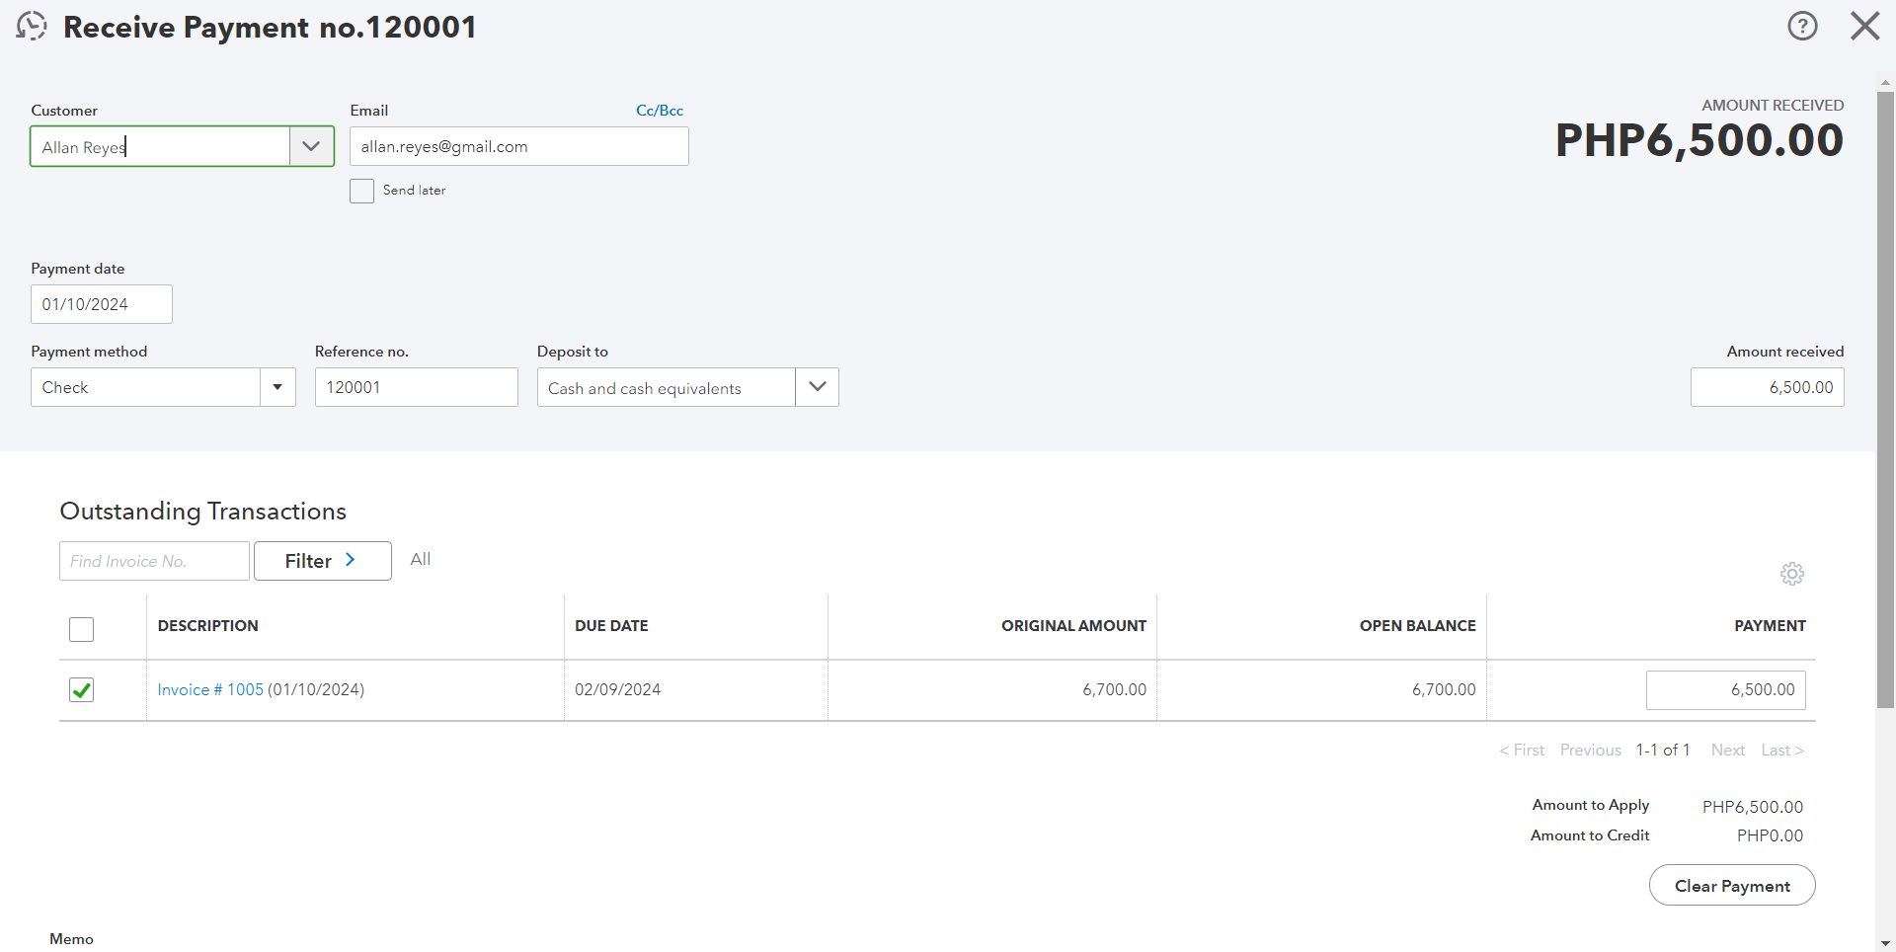1896x952 pixels.
Task: Click the 1-1 of 1 page indicator
Action: [1663, 751]
